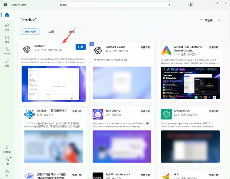Open the AI OpenChat screenshot thumbnail
230x179 pixels.
point(190,146)
